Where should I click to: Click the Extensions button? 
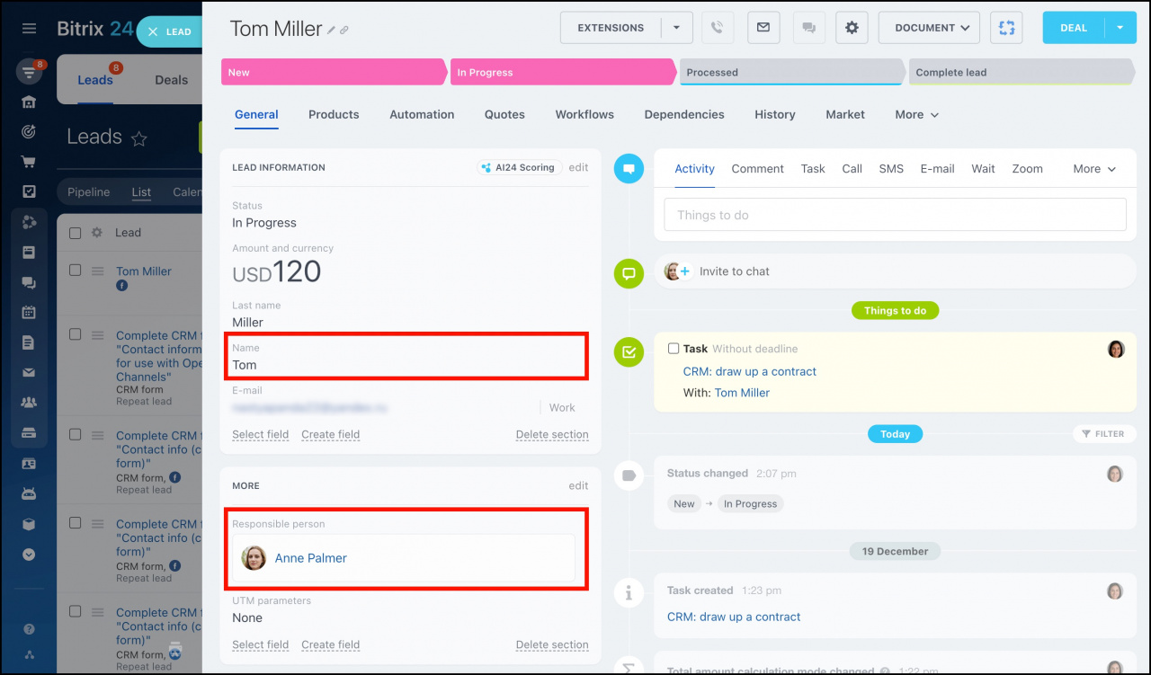coord(611,28)
